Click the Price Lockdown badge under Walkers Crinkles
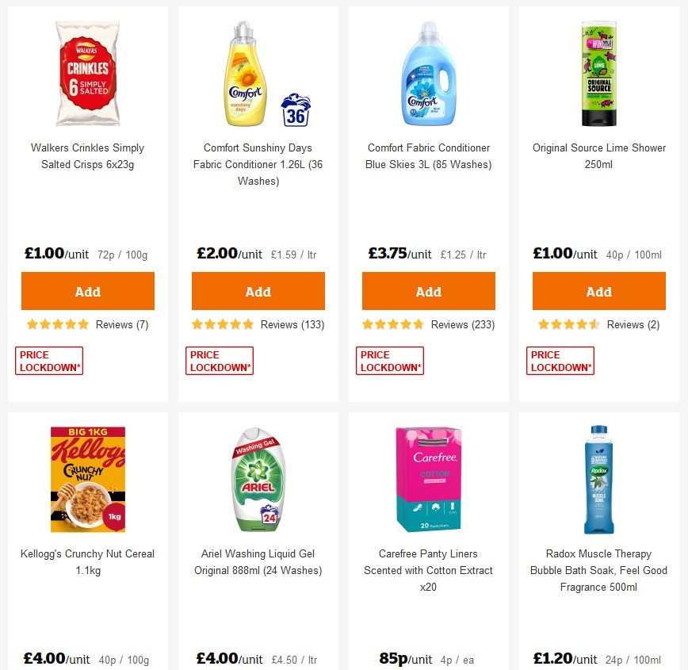Image resolution: width=688 pixels, height=670 pixels. (x=48, y=360)
